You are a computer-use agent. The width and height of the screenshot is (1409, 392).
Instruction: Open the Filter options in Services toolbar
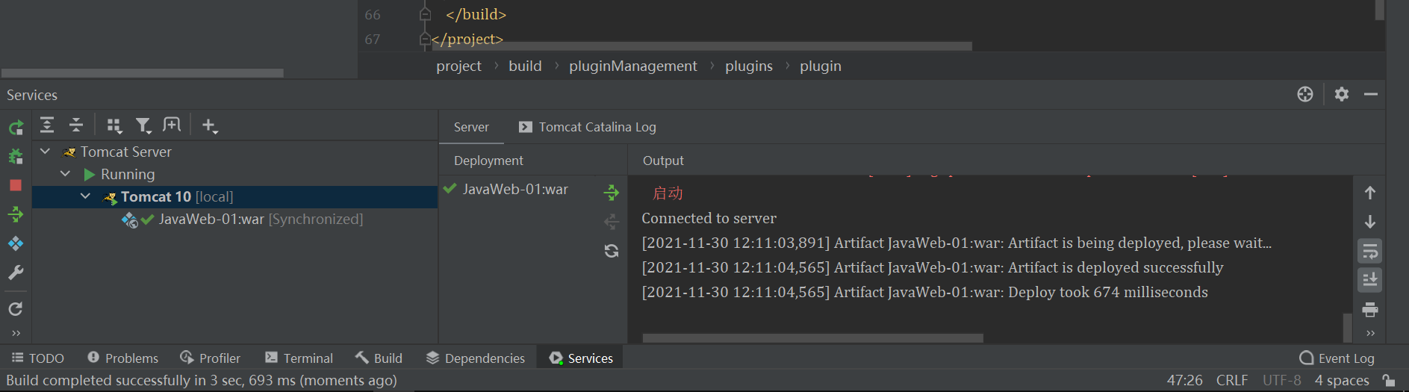click(143, 125)
